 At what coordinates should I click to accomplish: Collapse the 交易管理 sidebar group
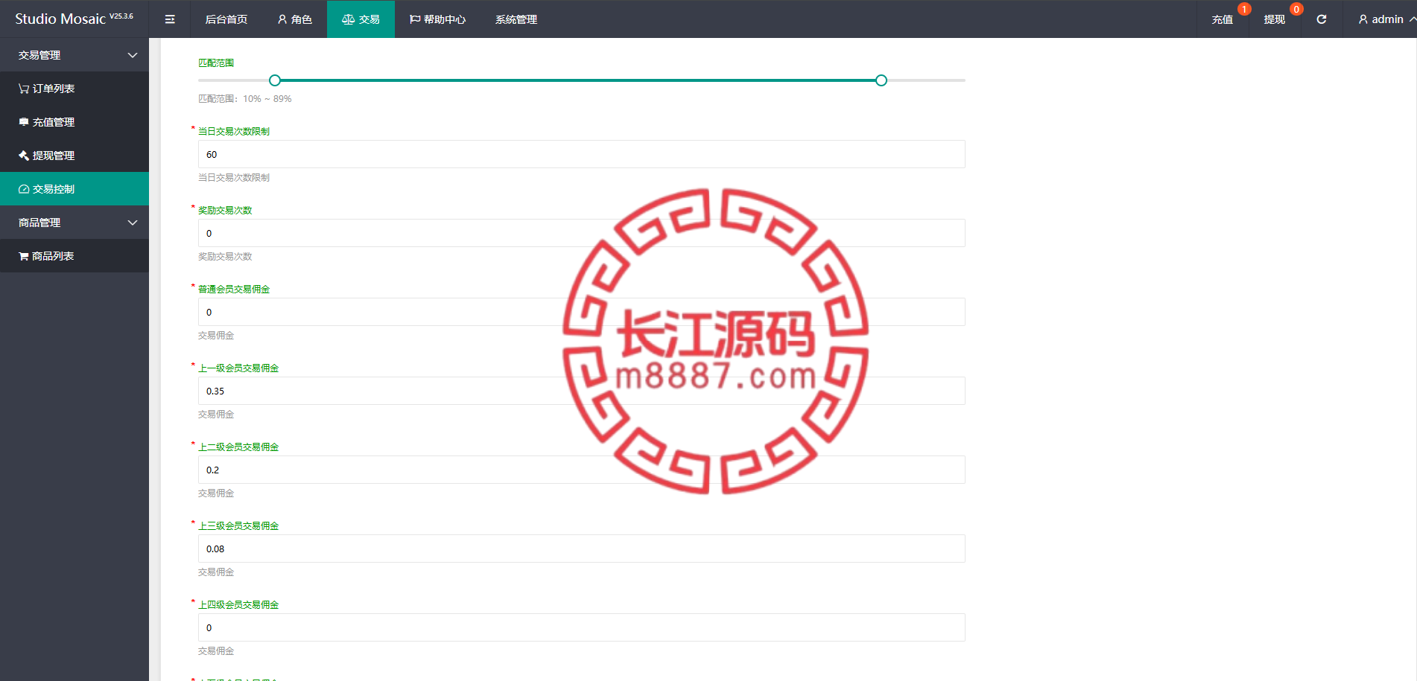click(75, 55)
